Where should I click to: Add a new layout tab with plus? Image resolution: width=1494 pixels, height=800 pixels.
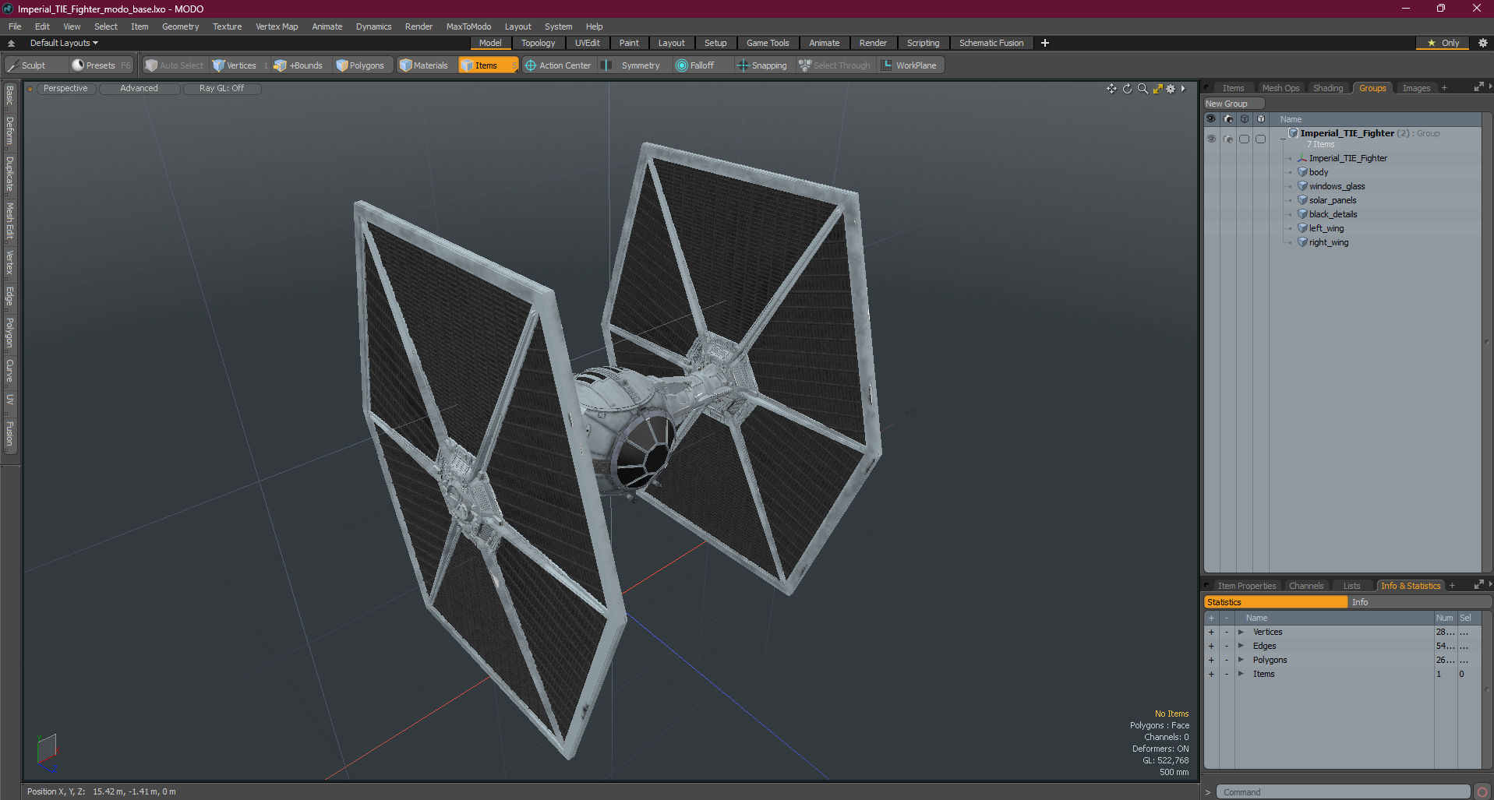pyautogui.click(x=1045, y=43)
